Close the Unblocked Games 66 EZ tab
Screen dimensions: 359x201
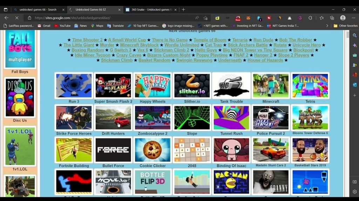[x=119, y=9]
